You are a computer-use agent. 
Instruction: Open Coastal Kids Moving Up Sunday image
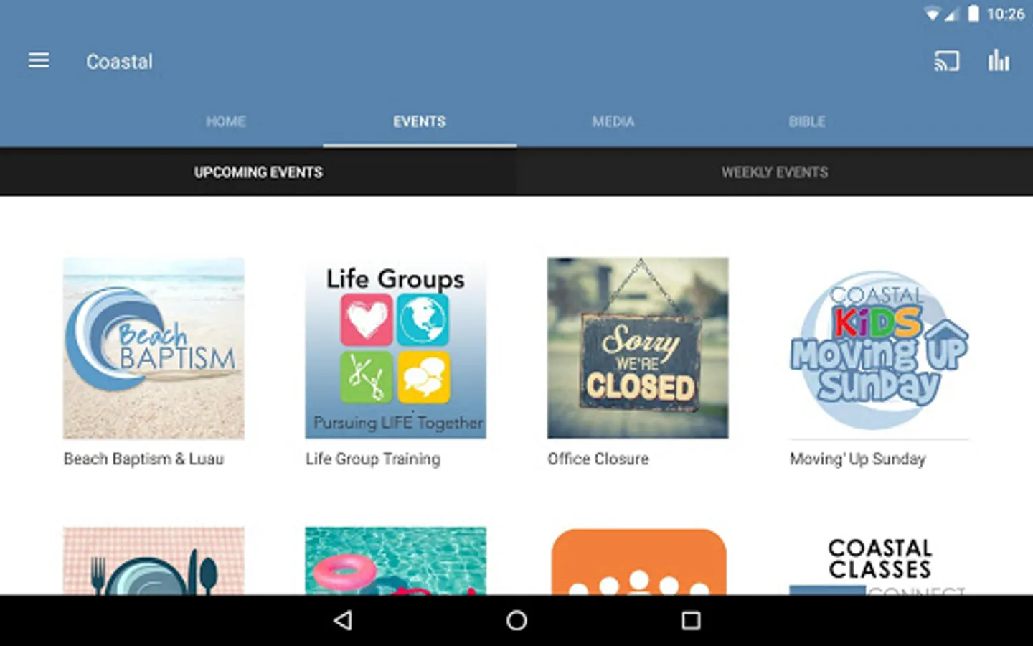(879, 348)
